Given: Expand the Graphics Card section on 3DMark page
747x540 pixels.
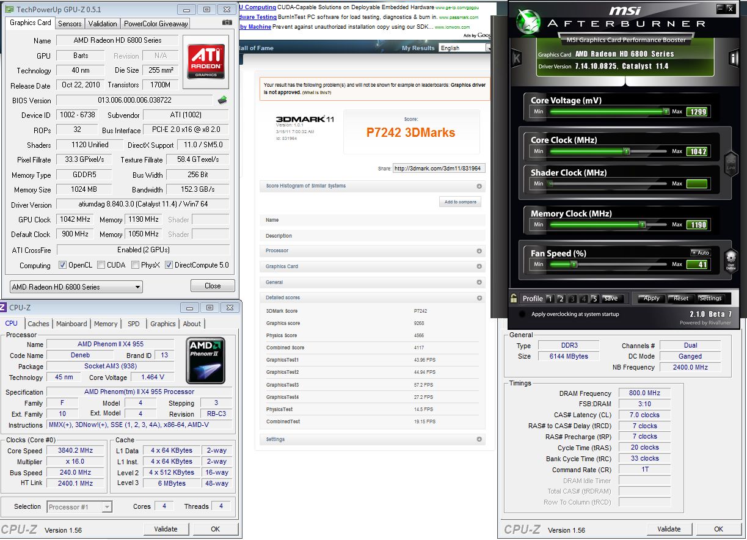Looking at the screenshot, I should point(373,266).
